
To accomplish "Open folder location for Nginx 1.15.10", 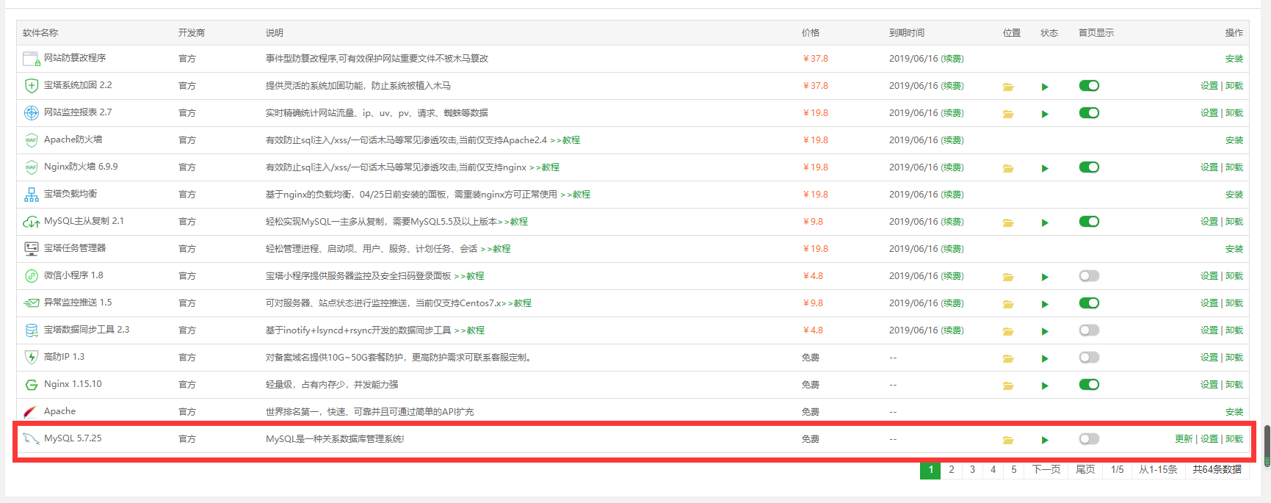I will pos(1008,386).
